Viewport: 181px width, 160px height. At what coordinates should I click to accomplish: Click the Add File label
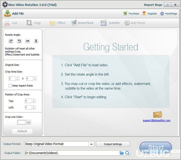18,14
